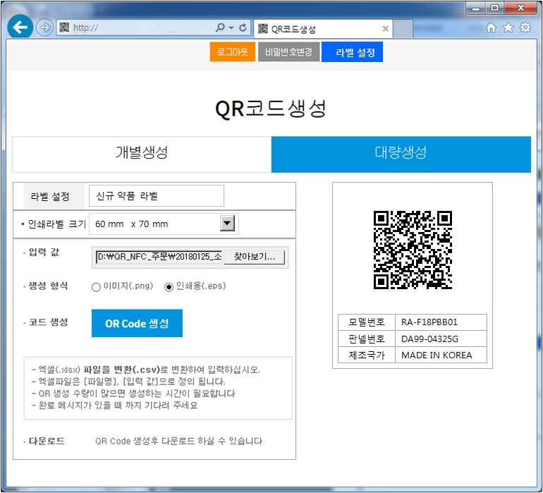Click the MADE IN KOREA cell
Image resolution: width=543 pixels, height=493 pixels.
[441, 355]
